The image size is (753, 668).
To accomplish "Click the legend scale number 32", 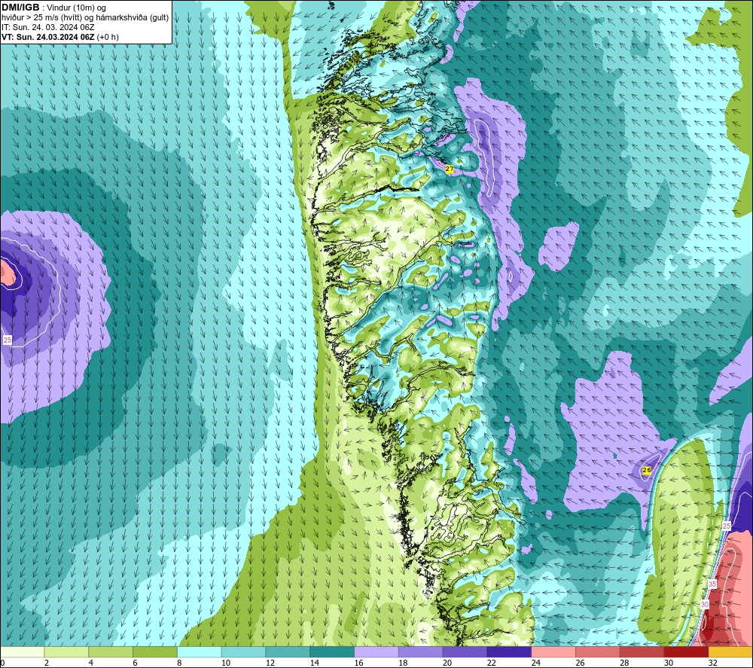I will coord(712,663).
